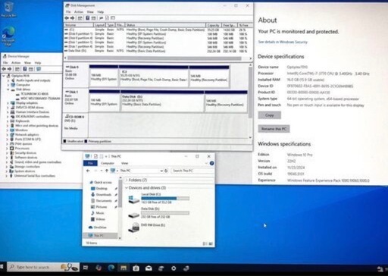Open the blue File tab in This PC

click(90, 163)
